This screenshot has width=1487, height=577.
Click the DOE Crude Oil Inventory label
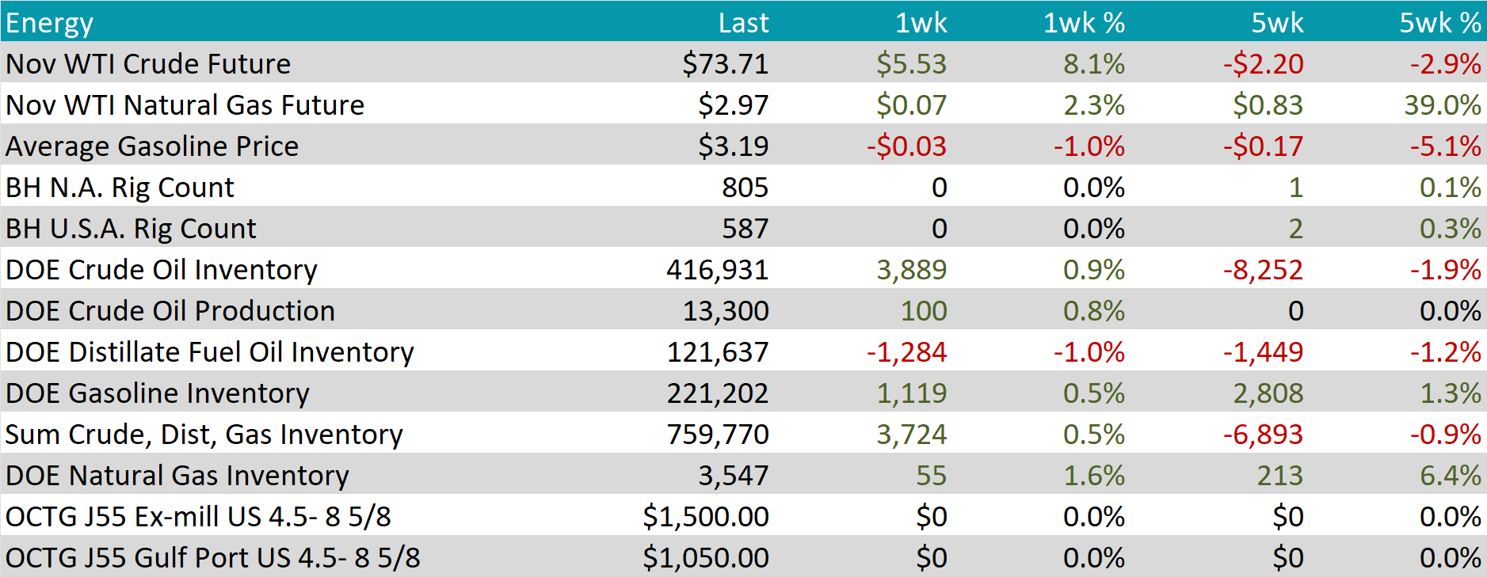tap(161, 269)
